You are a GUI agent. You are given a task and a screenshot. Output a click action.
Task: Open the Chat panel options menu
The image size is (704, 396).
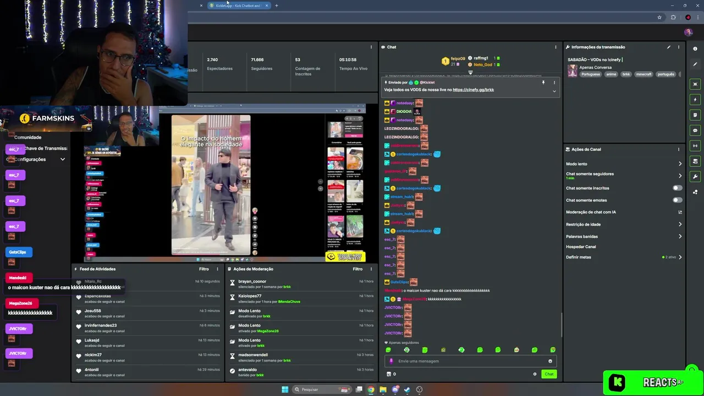(555, 47)
